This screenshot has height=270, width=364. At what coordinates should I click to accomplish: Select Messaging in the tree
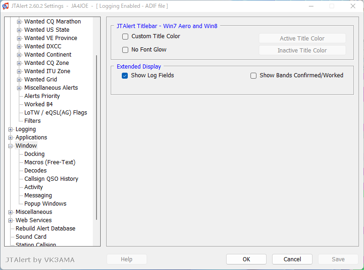(x=38, y=195)
